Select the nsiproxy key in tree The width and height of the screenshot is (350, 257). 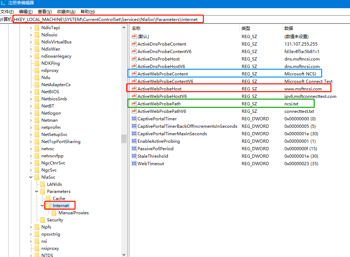point(50,248)
